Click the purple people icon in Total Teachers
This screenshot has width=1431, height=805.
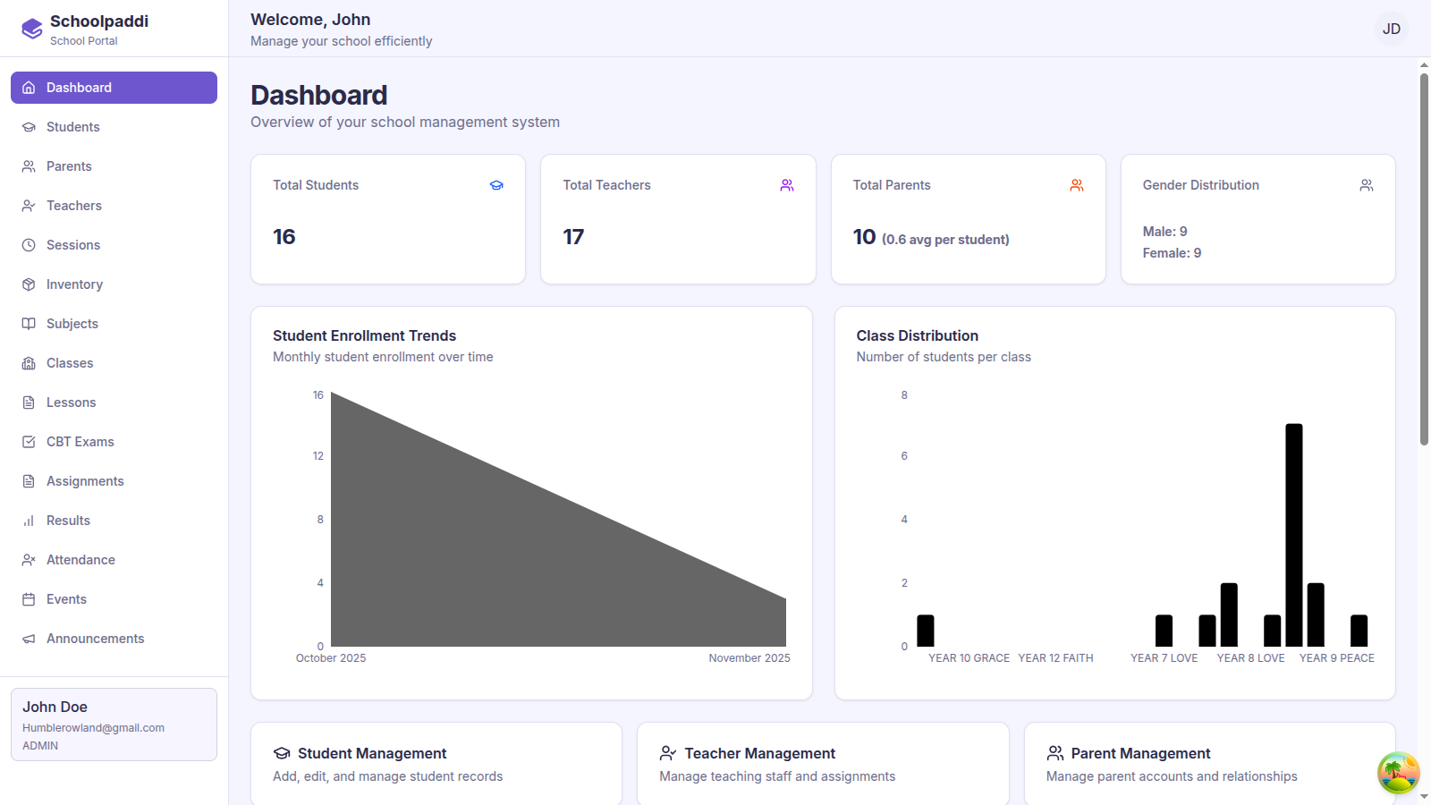tap(787, 185)
